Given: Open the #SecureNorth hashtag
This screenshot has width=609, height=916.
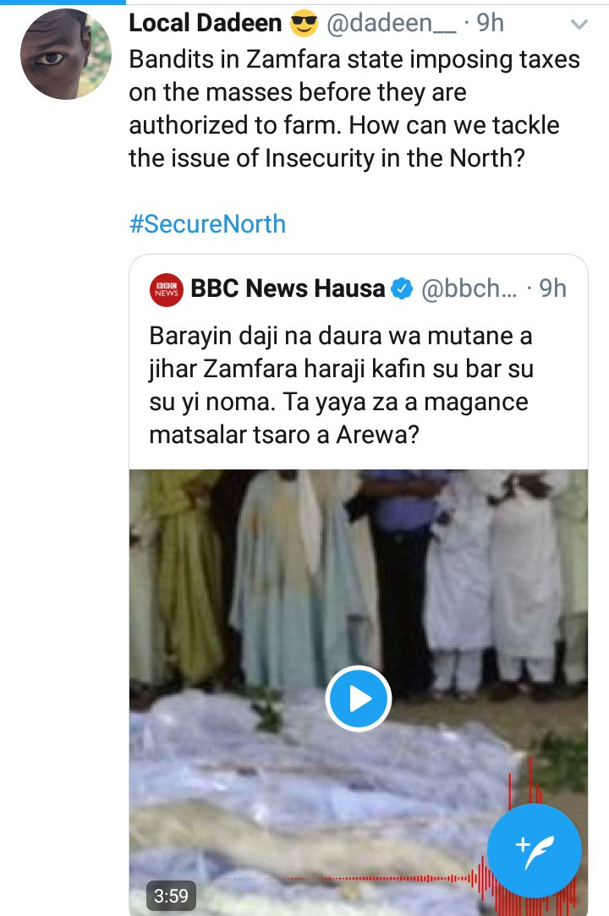Looking at the screenshot, I should pos(207,224).
